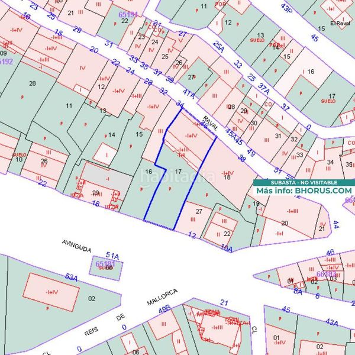This screenshot has height=355, width=355.
Task: Click parcel number 28 green area
Action: point(33,83)
